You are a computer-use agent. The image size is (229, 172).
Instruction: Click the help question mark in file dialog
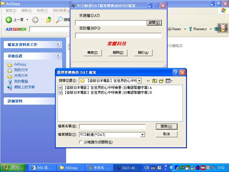tap(176, 73)
